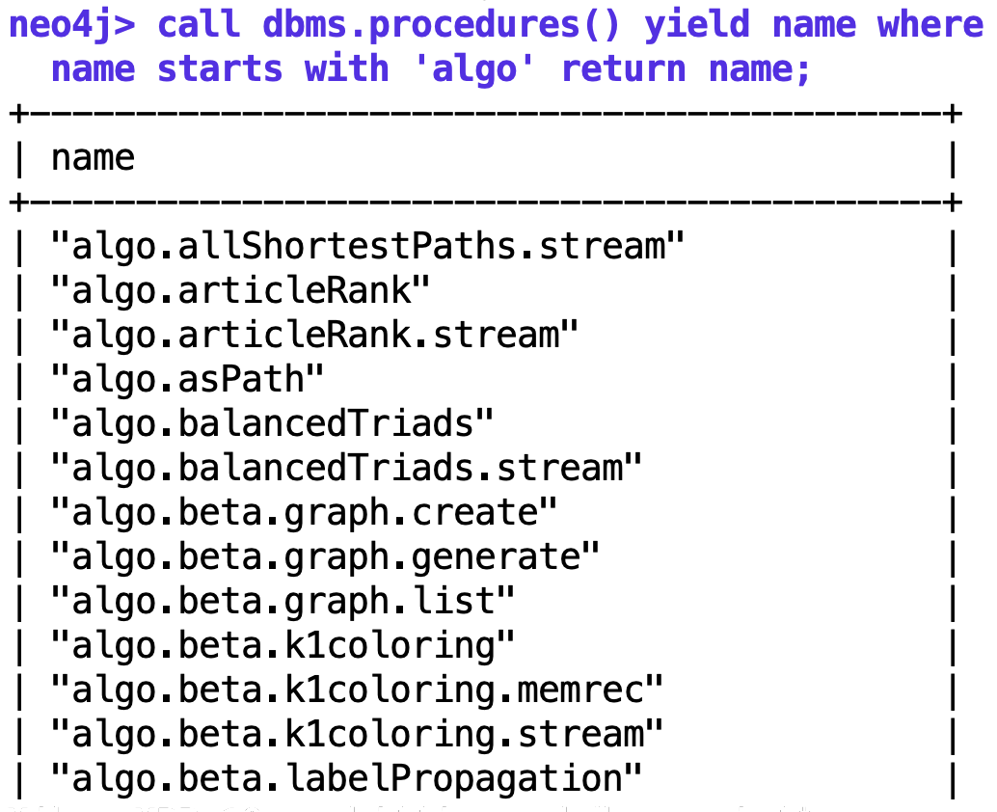Click the neo4j> prompt text
The image size is (997, 812).
pyautogui.click(x=72, y=25)
